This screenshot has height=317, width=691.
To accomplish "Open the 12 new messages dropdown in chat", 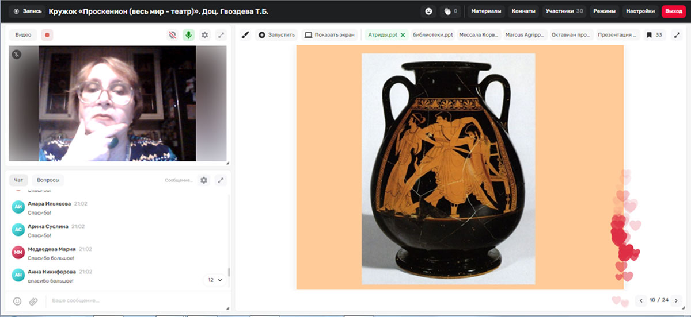I will tap(215, 280).
